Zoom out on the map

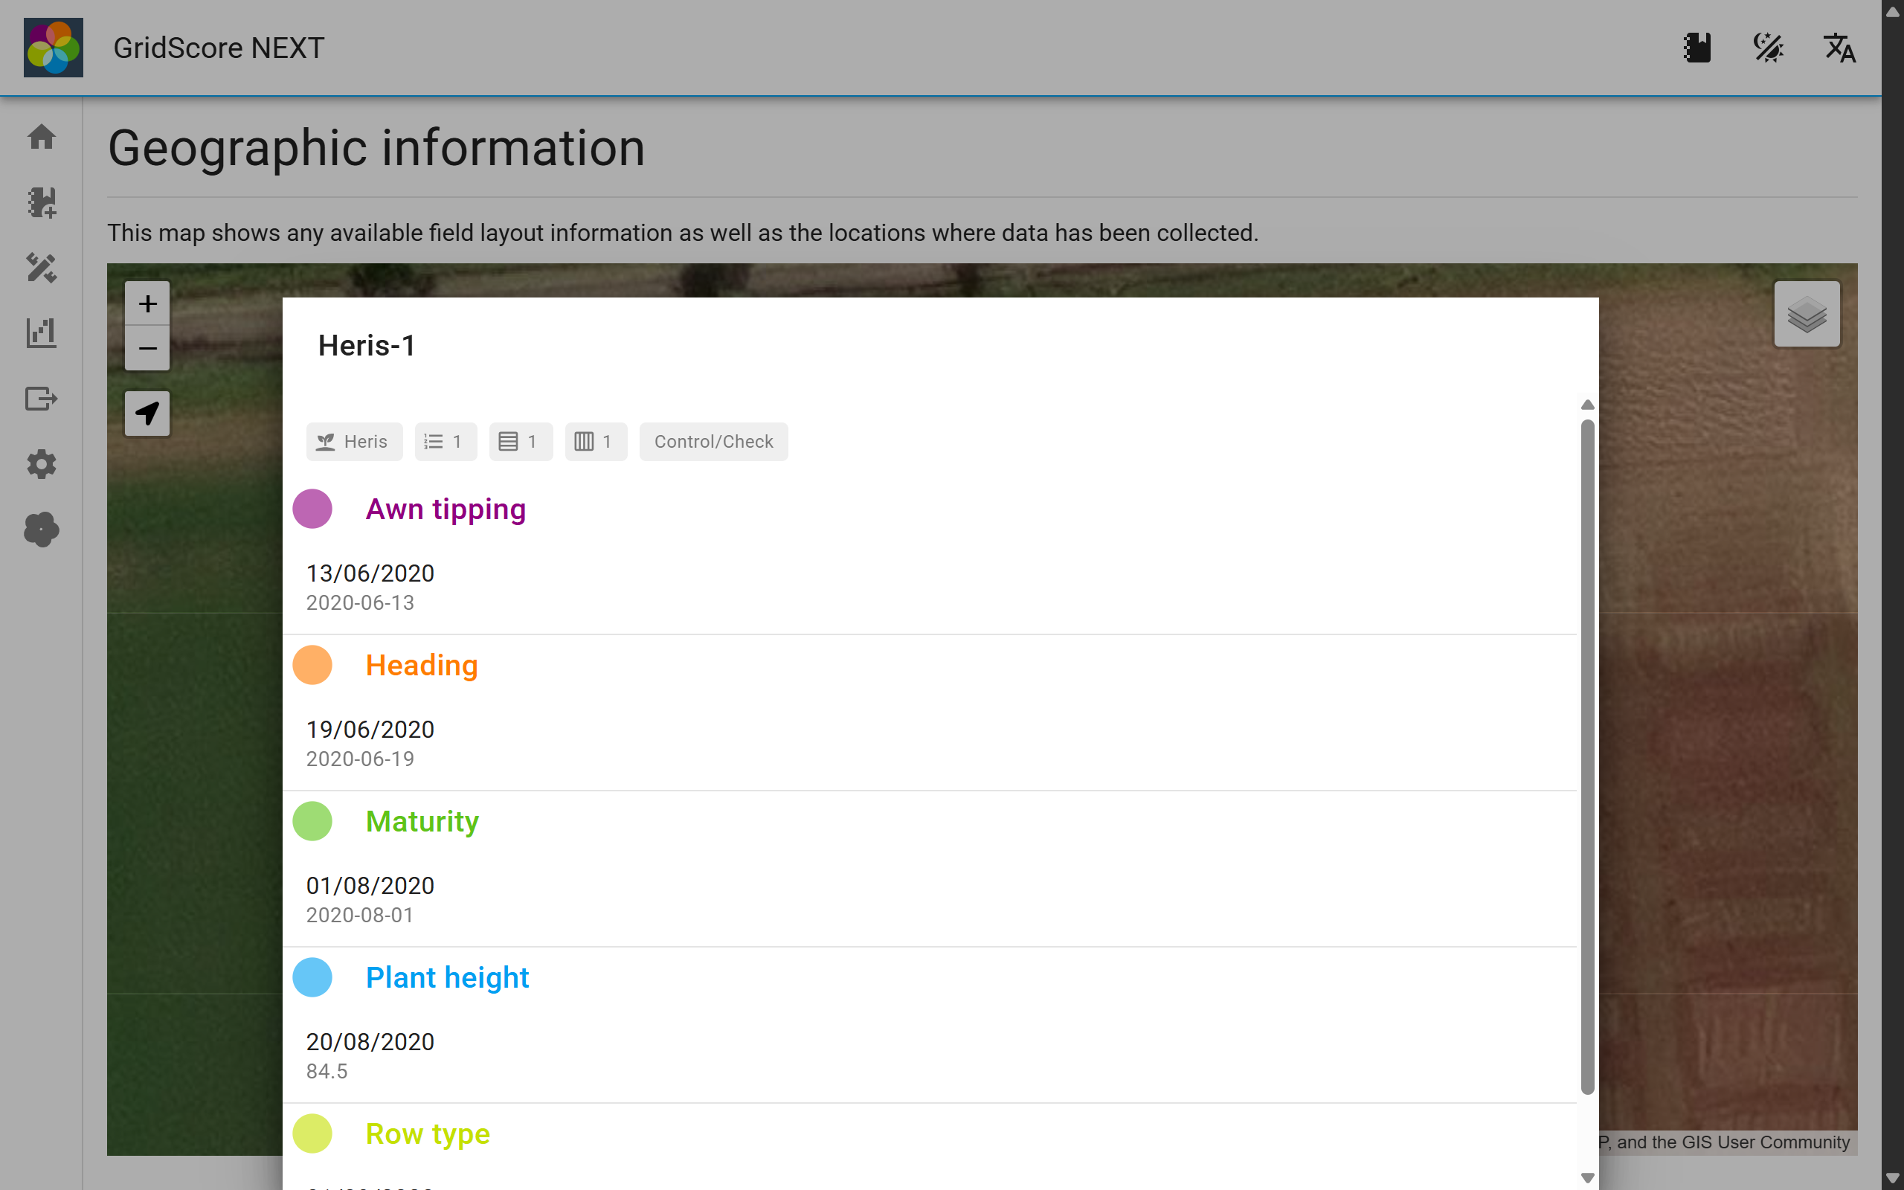tap(147, 348)
